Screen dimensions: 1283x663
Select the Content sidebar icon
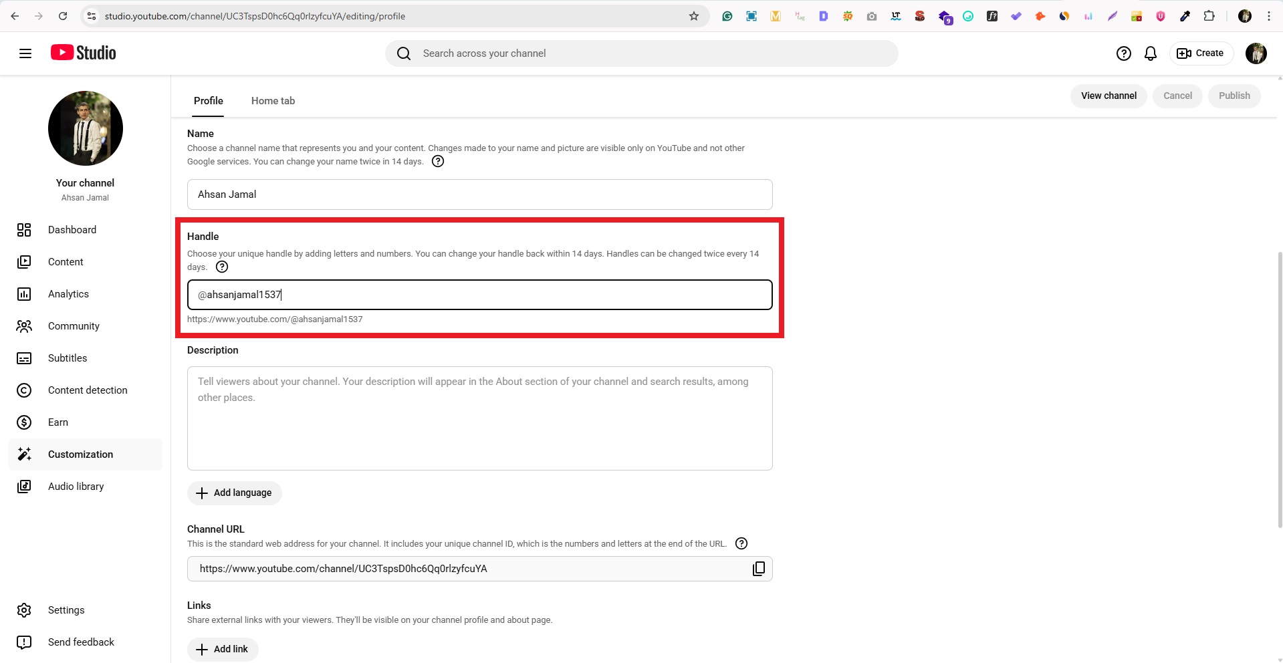pos(24,261)
